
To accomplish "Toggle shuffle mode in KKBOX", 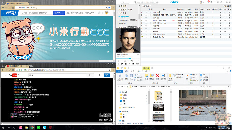I will pos(131,61).
